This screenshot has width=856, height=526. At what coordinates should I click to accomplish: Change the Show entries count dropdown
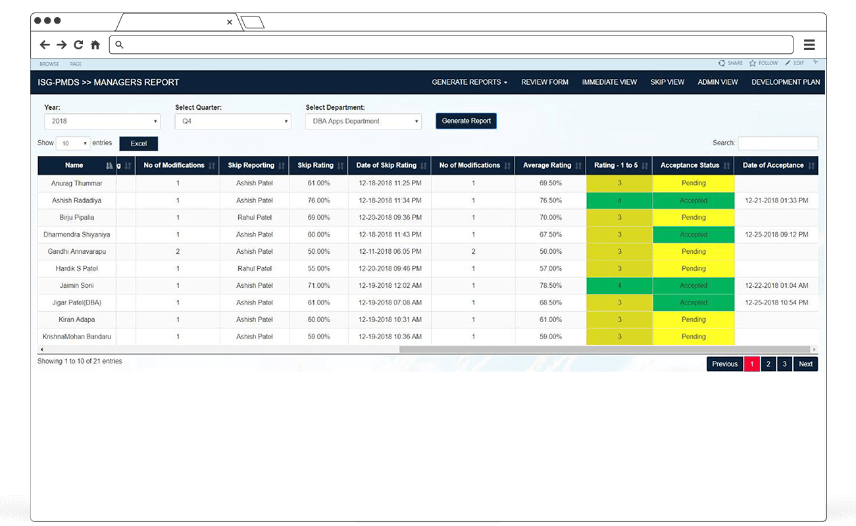72,143
